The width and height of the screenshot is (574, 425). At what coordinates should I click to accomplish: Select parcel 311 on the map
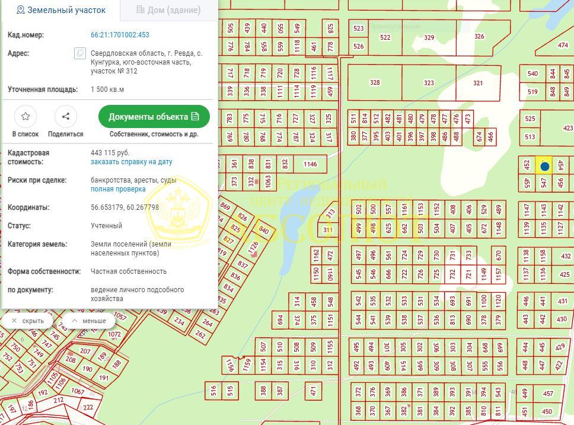coord(328,230)
